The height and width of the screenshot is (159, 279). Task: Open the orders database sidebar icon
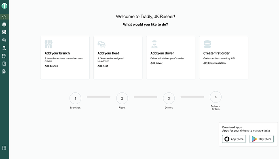[4, 25]
